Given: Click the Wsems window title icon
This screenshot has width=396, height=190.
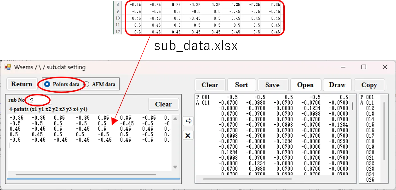Looking at the screenshot, I should tap(8, 67).
